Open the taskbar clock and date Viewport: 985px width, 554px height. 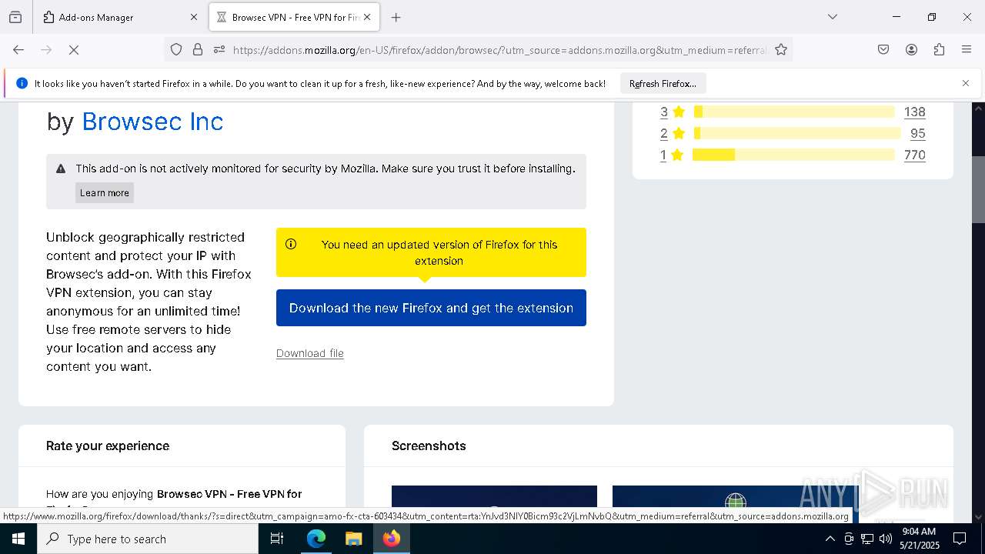[919, 539]
